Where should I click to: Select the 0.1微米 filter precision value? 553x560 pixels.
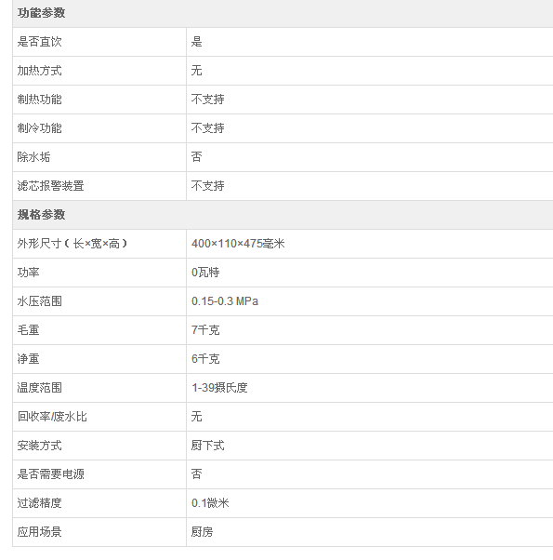(x=210, y=503)
